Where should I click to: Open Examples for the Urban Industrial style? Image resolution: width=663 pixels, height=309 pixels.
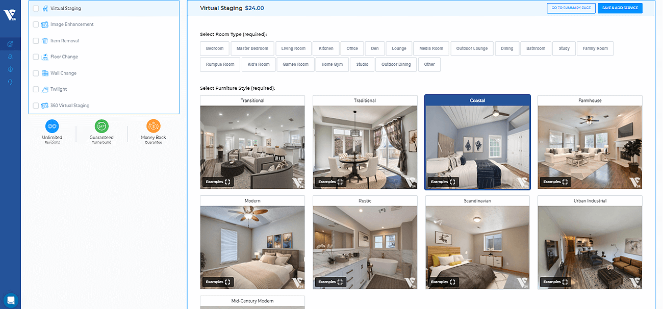pyautogui.click(x=556, y=282)
